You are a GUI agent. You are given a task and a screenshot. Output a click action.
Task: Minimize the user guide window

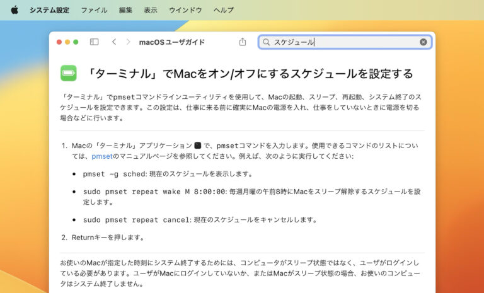67,42
